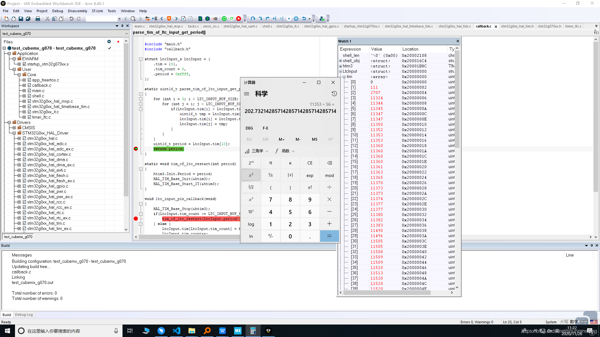Click calculator CE button
600x337 pixels.
pyautogui.click(x=310, y=163)
